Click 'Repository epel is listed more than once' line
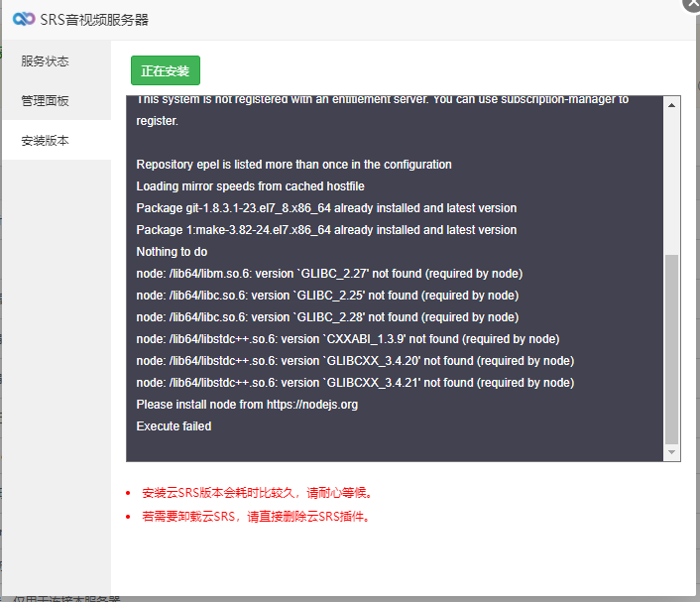The height and width of the screenshot is (602, 700). [x=293, y=165]
